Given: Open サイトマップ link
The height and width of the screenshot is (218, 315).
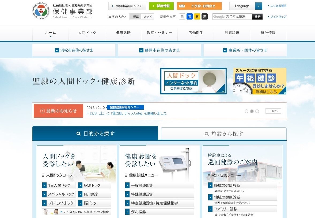Looking at the screenshot, I should 278,17.
